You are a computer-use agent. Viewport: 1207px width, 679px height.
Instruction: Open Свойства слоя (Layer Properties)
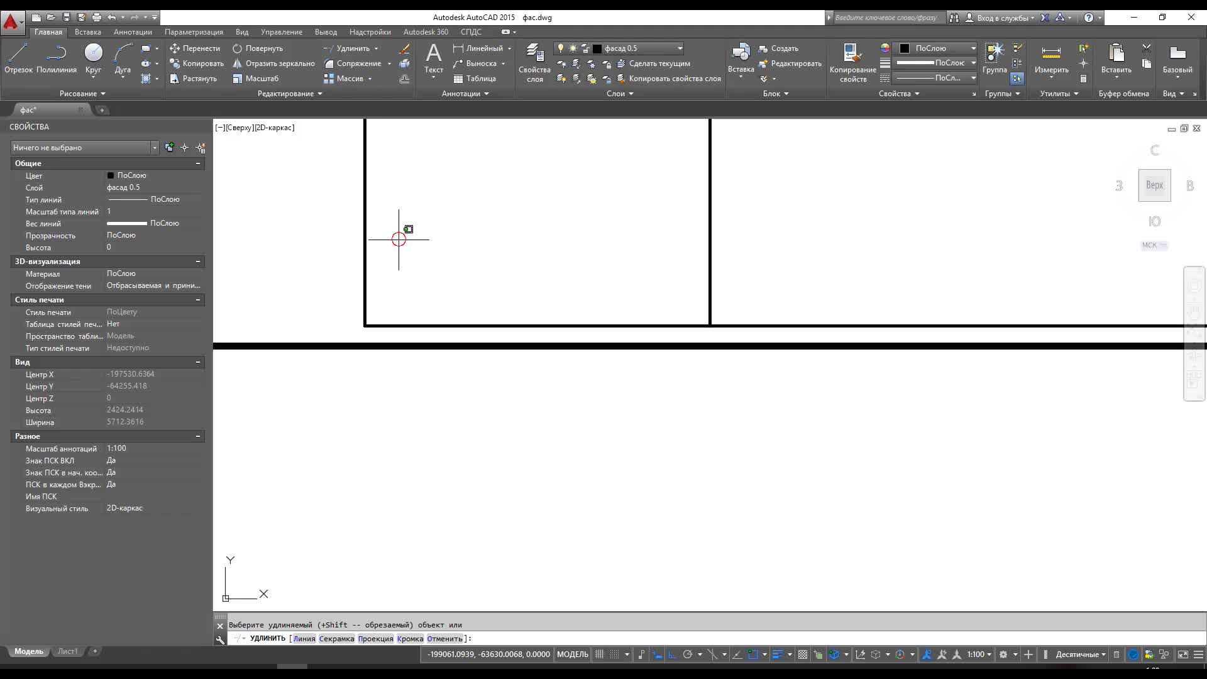tap(534, 62)
